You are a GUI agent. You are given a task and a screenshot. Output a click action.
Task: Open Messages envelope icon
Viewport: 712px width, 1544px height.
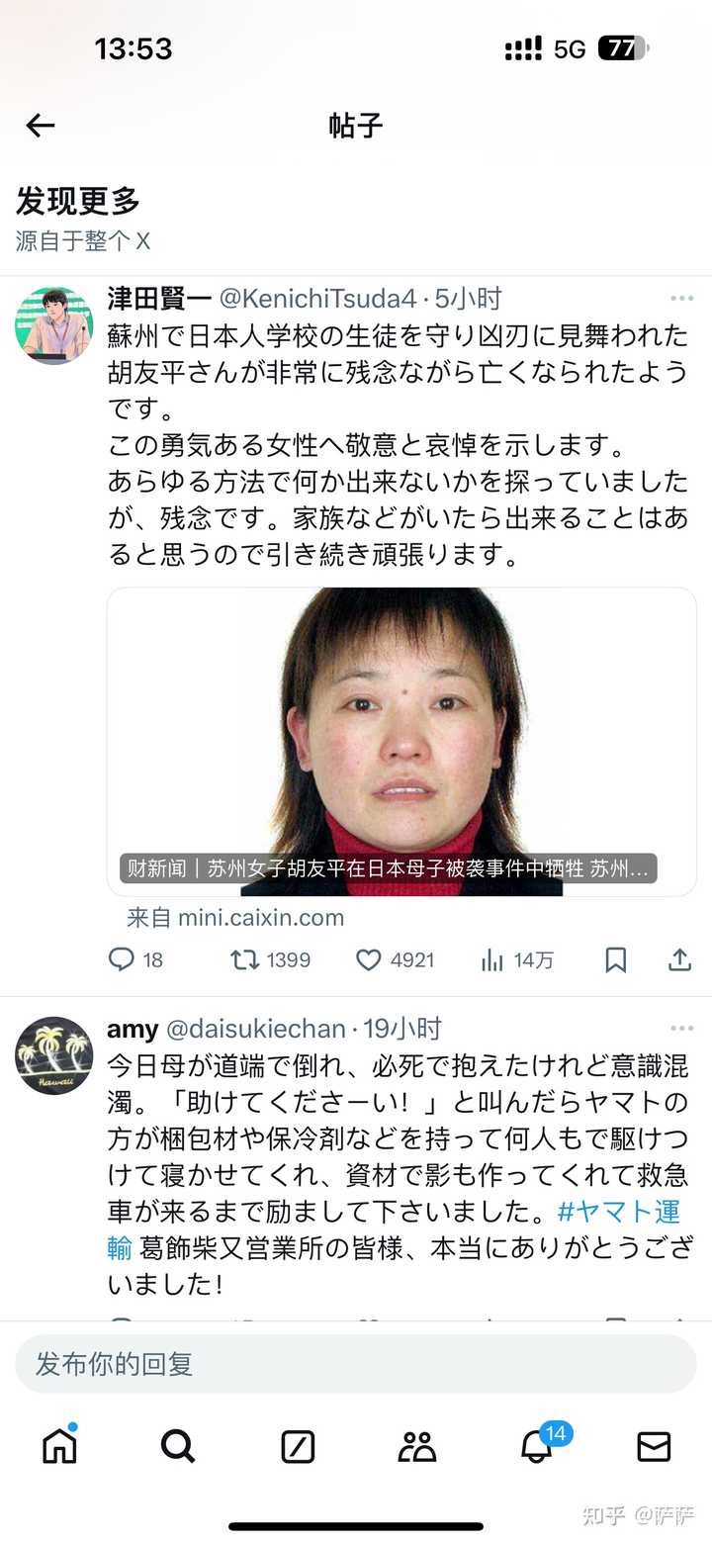[654, 1447]
